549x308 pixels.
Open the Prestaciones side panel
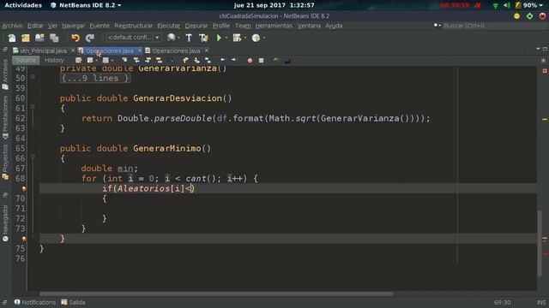coord(5,118)
